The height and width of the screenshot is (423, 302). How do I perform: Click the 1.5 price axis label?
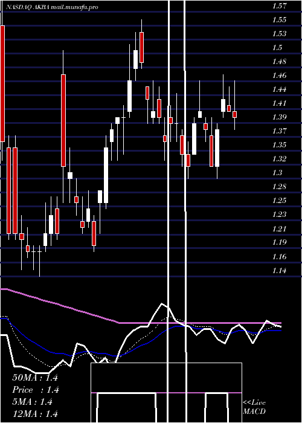pyautogui.click(x=277, y=48)
